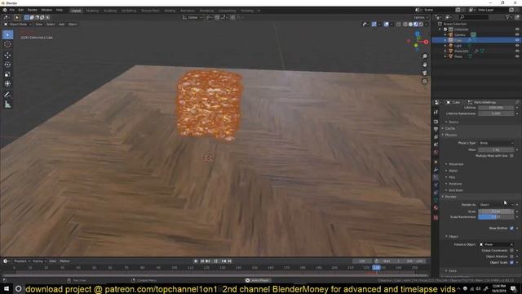Select the Scale tool
Image resolution: width=522 pixels, height=294 pixels.
tap(7, 74)
